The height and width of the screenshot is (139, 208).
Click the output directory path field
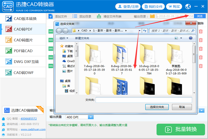pos(175,16)
